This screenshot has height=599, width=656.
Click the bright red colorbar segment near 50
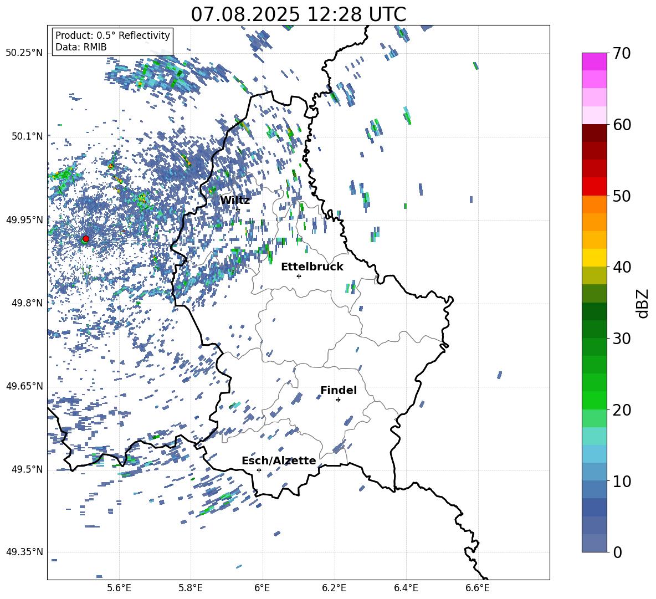(x=594, y=187)
